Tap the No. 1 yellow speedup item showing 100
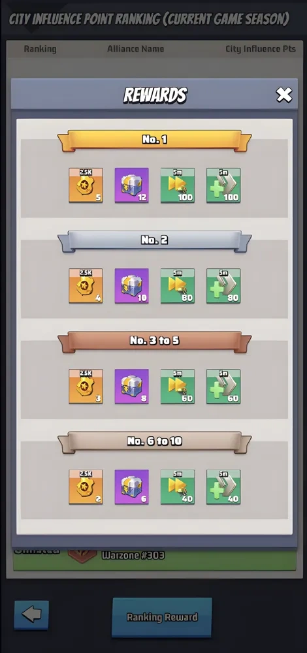This screenshot has width=307, height=653. pos(178,185)
